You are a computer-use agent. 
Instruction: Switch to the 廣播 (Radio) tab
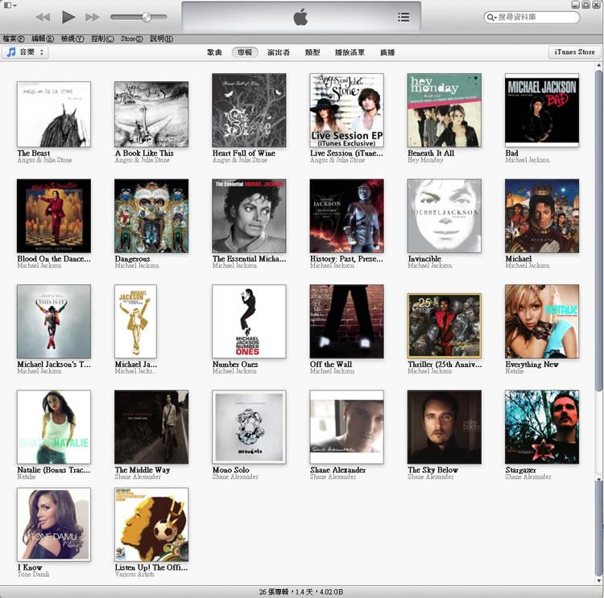[387, 52]
